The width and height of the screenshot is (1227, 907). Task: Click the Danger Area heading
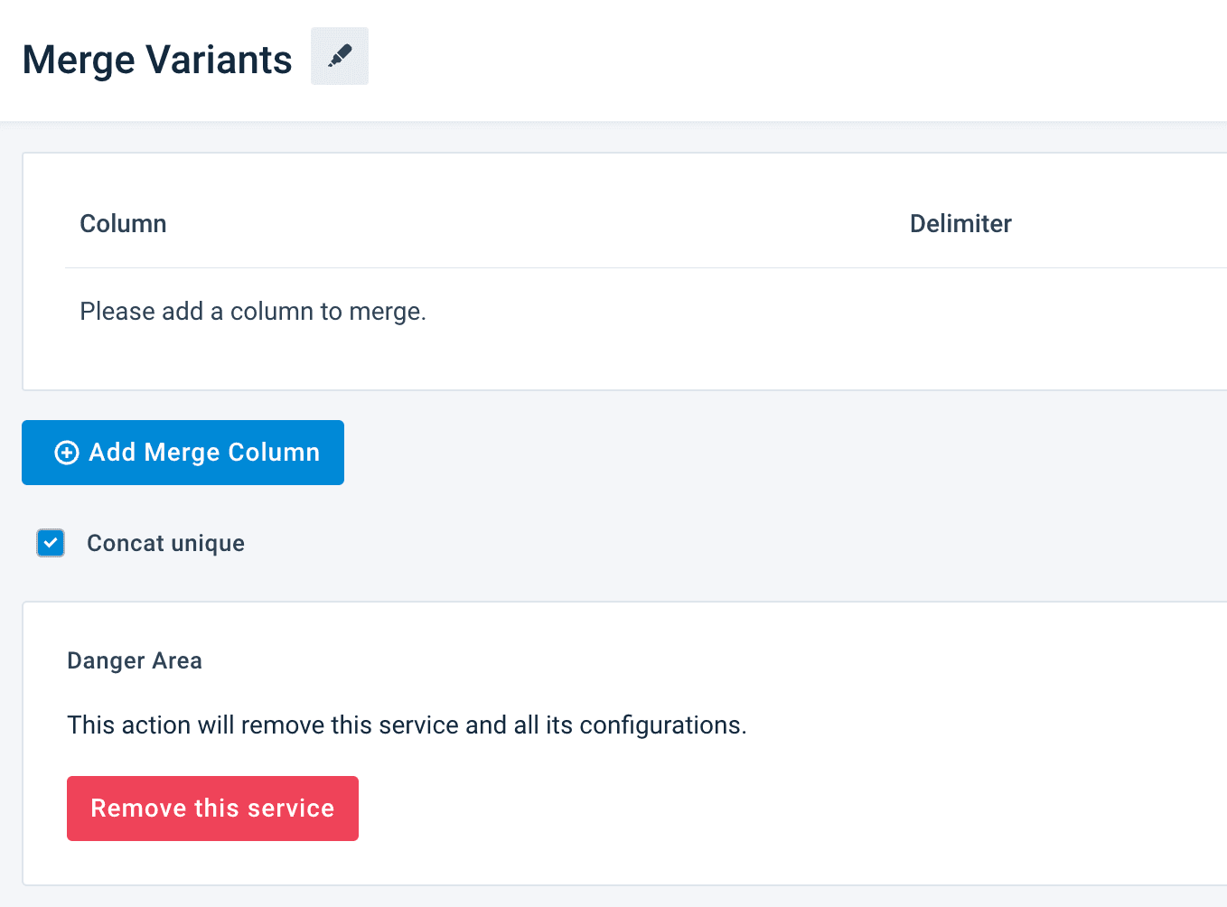[x=135, y=661]
